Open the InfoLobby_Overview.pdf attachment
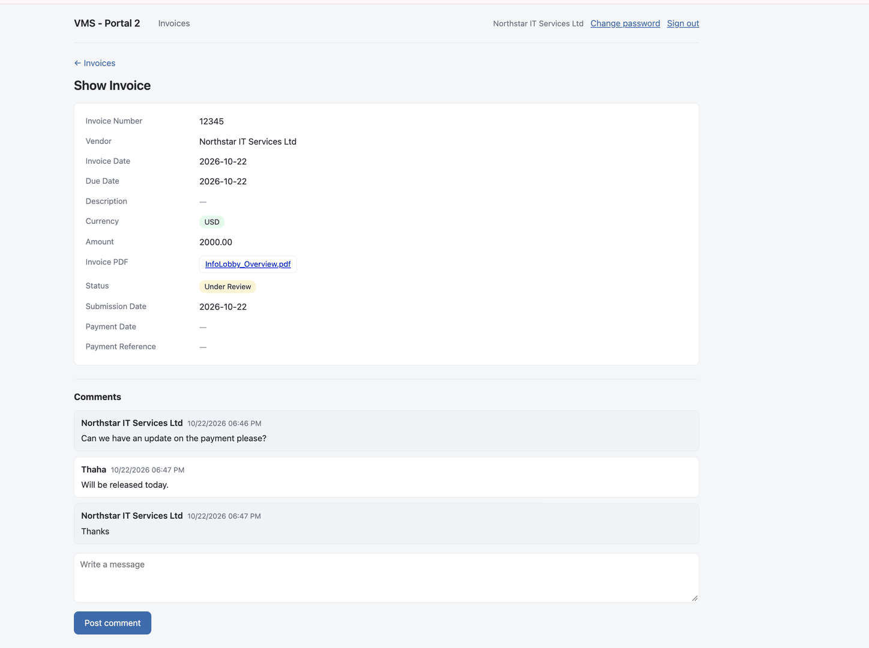This screenshot has width=869, height=648. (x=248, y=264)
